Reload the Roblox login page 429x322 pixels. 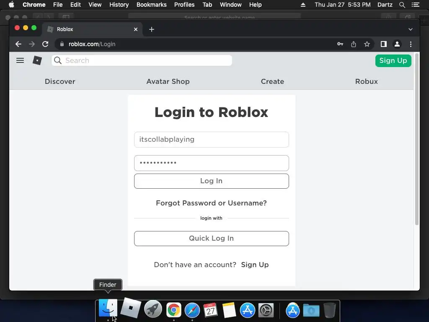click(45, 44)
